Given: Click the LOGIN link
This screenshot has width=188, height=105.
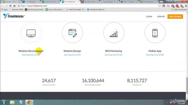Looking at the screenshot, I should coord(149,17).
